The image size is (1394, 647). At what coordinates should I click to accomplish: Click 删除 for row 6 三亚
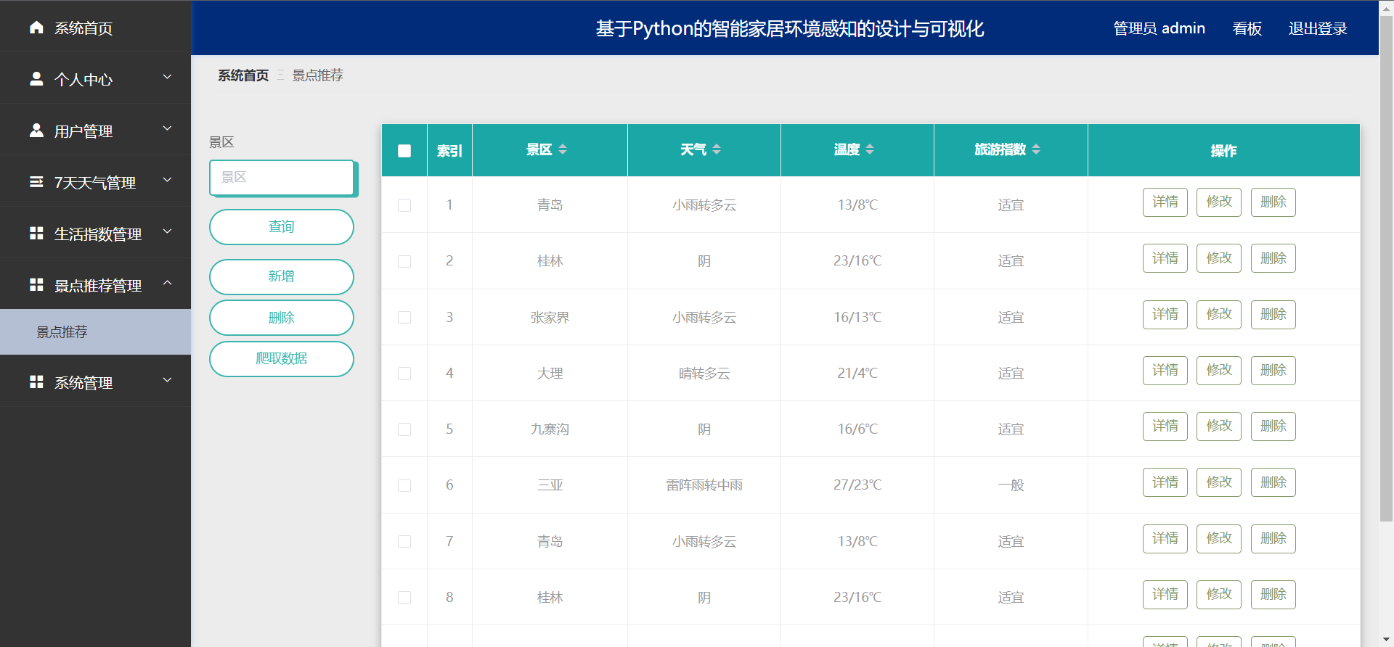pos(1273,482)
